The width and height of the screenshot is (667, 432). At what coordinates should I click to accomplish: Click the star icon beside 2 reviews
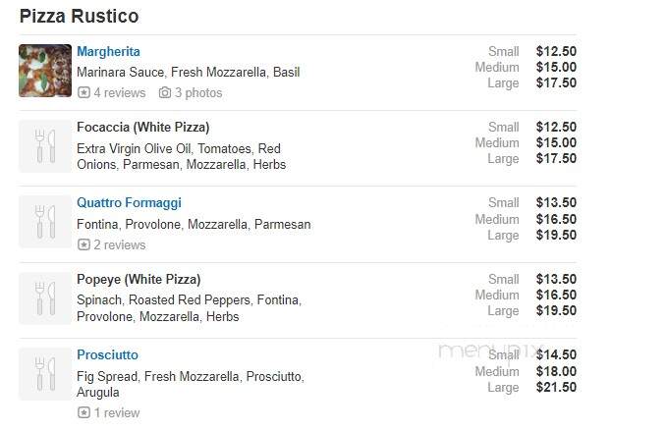83,244
